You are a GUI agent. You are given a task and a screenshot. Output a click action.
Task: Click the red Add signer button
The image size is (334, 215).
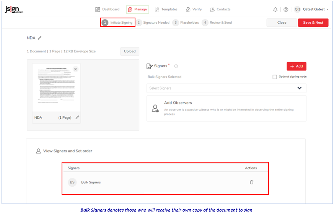pos(296,66)
